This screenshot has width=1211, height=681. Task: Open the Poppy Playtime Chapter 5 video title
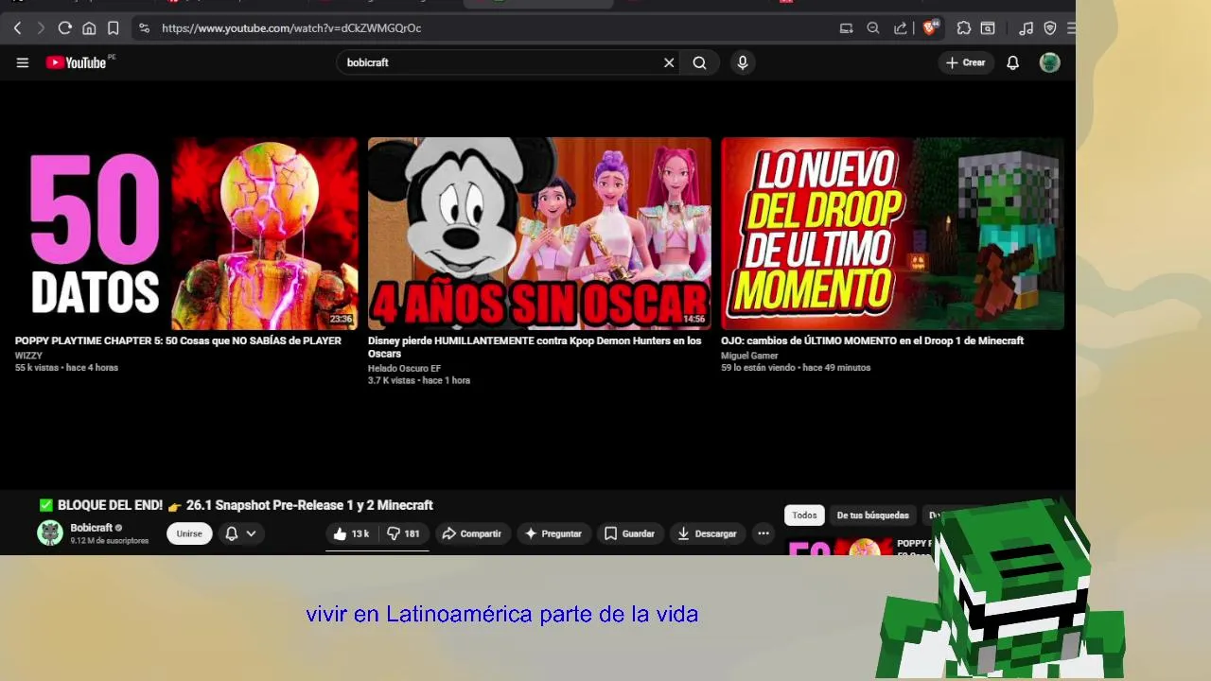click(x=178, y=340)
